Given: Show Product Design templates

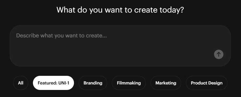Looking at the screenshot, I should [x=206, y=83].
